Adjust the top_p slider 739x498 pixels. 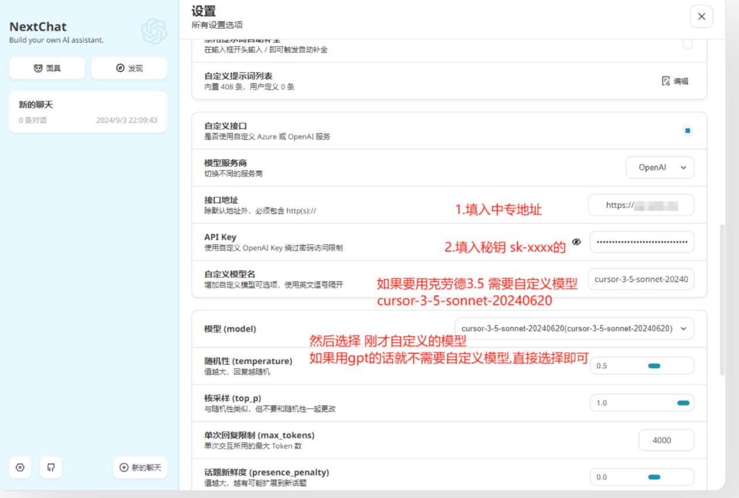pos(642,403)
